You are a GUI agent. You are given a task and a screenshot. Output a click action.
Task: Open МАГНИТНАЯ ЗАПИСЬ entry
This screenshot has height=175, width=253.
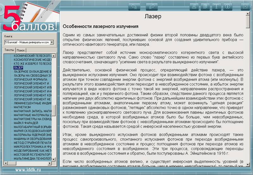(33, 111)
